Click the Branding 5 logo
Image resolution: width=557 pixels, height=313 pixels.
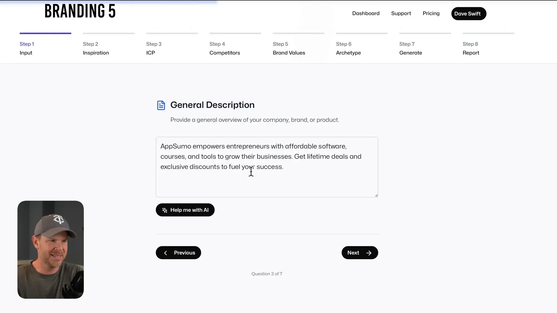click(80, 11)
